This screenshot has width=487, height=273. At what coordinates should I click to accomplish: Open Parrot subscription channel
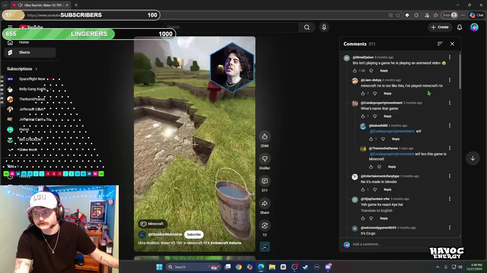pyautogui.click(x=30, y=130)
